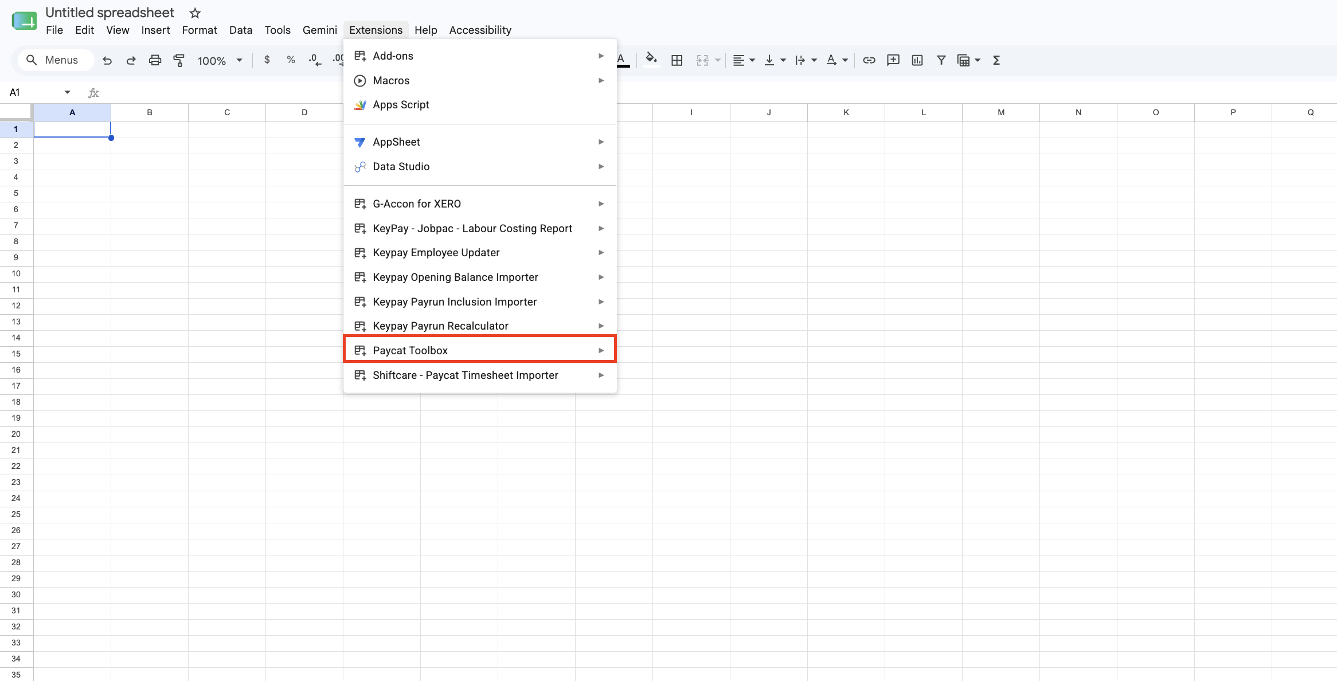Open the Borders tool

point(677,60)
